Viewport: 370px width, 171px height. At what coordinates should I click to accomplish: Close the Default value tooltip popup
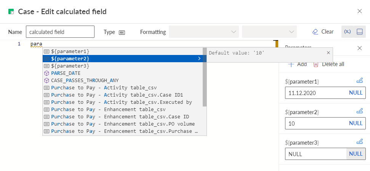[x=328, y=53]
